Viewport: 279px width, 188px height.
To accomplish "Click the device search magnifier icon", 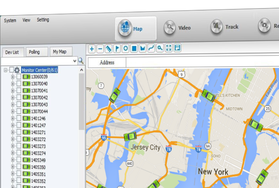I will (x=81, y=61).
